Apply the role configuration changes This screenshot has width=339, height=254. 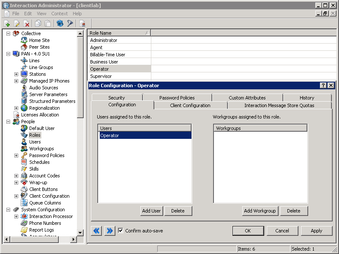tap(317, 230)
